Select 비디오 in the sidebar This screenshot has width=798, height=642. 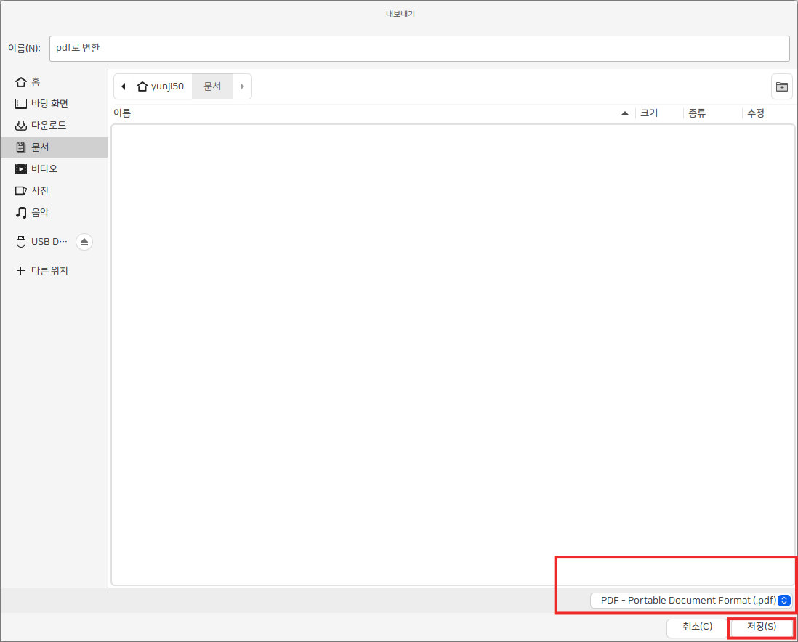(44, 169)
